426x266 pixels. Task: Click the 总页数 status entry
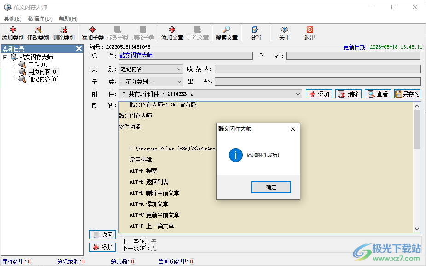click(122, 261)
